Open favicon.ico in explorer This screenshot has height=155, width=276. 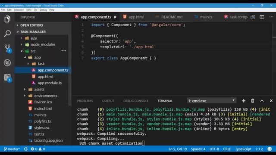tap(43, 102)
